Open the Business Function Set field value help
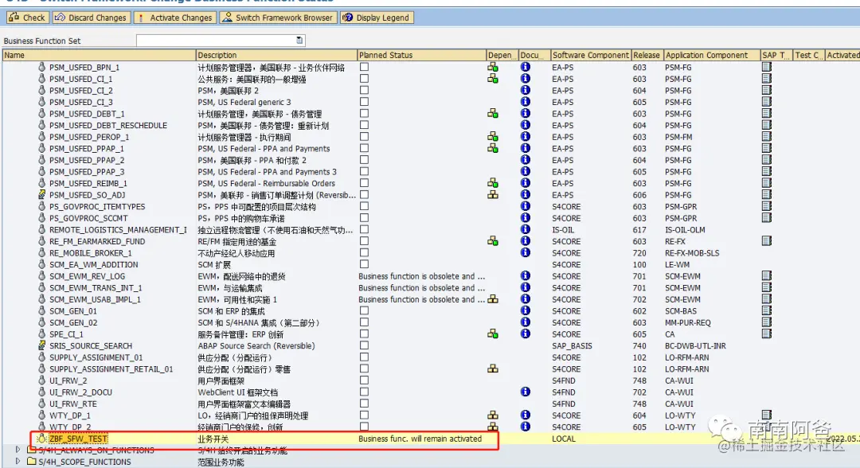The width and height of the screenshot is (860, 468). tap(299, 40)
